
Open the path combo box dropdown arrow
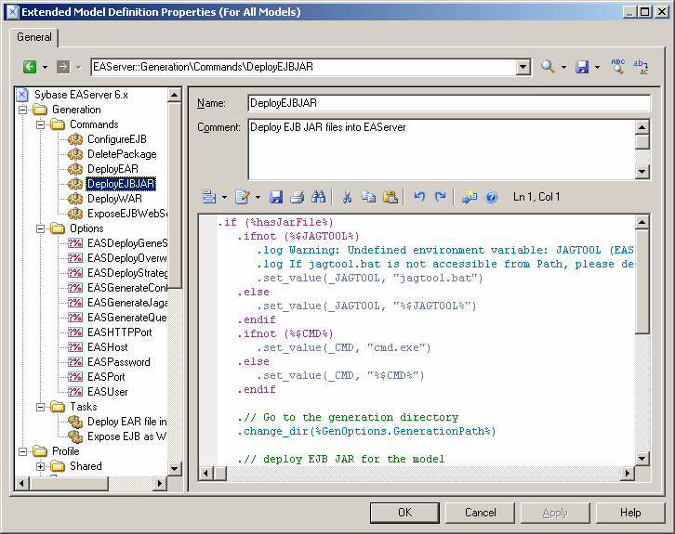[523, 67]
